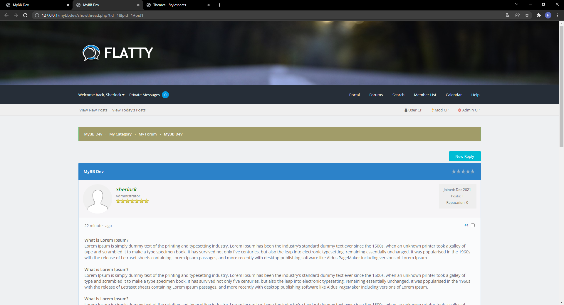Open Portal in the navigation menu

(x=354, y=95)
